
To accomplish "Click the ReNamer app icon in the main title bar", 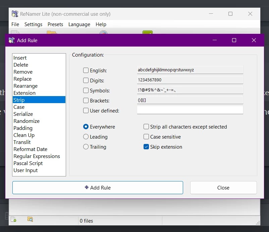I will 15,14.
